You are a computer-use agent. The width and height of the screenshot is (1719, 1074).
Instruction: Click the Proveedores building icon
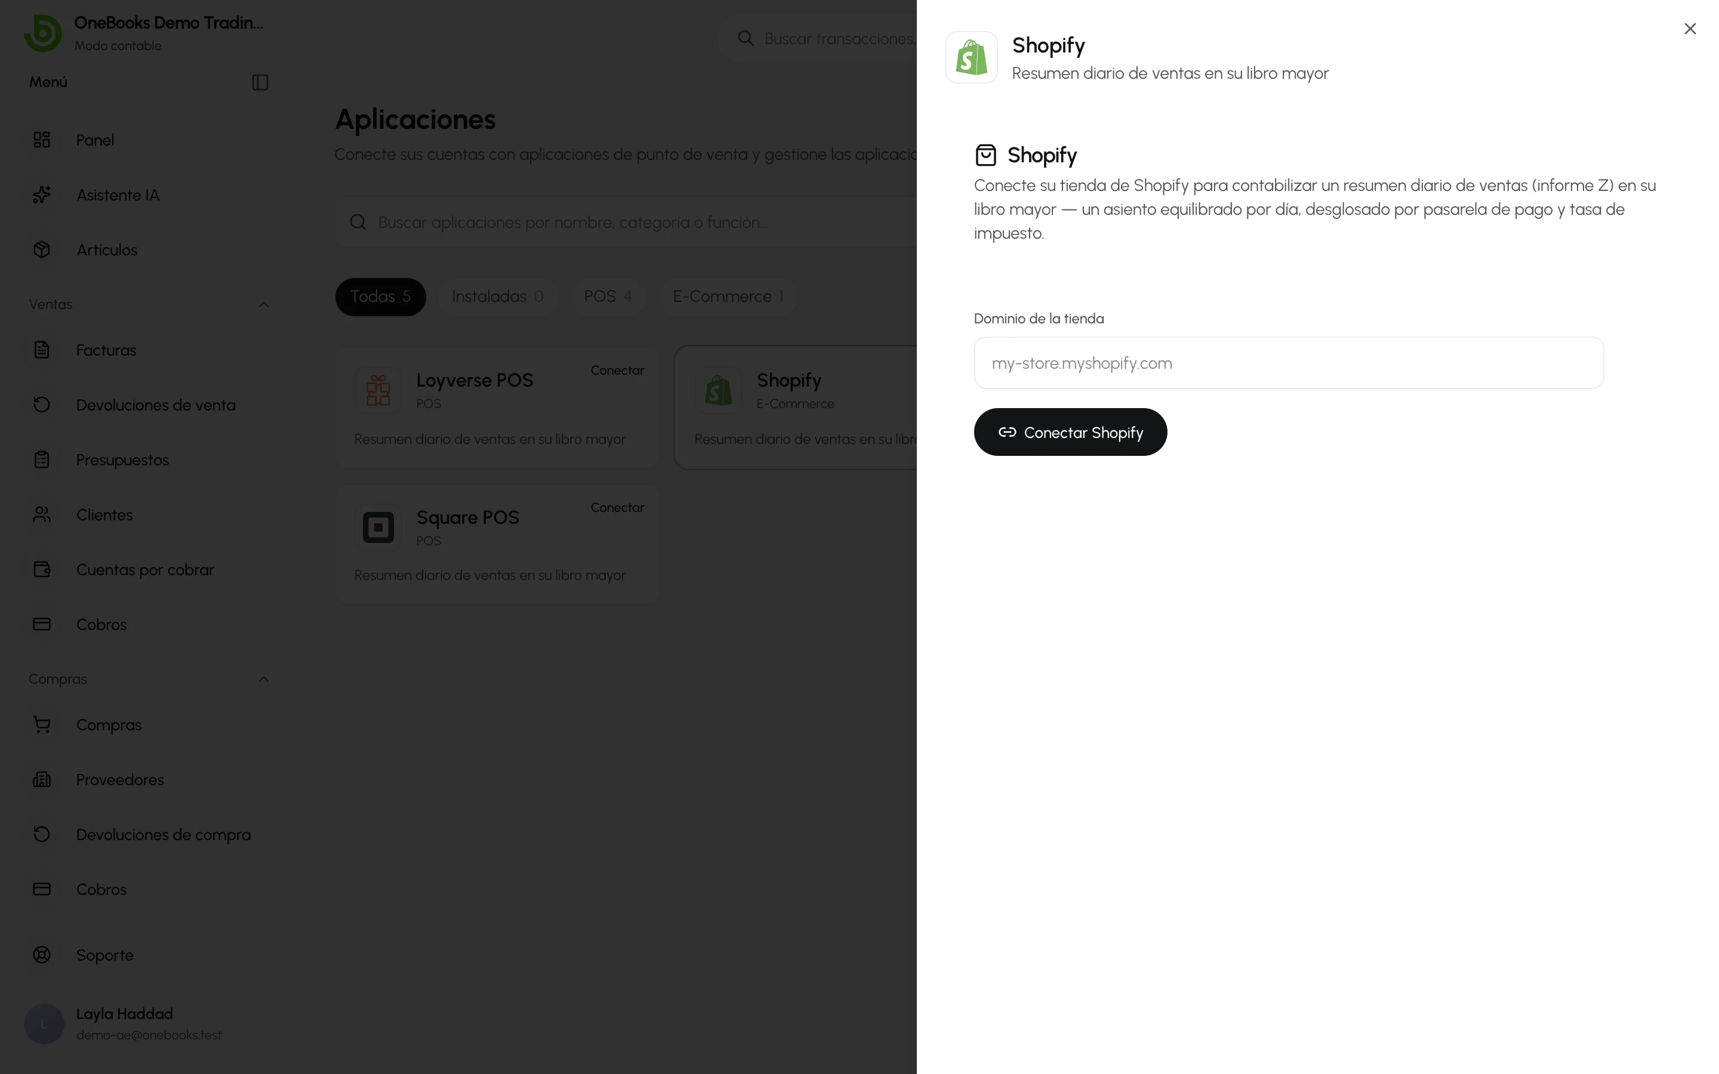pos(42,779)
